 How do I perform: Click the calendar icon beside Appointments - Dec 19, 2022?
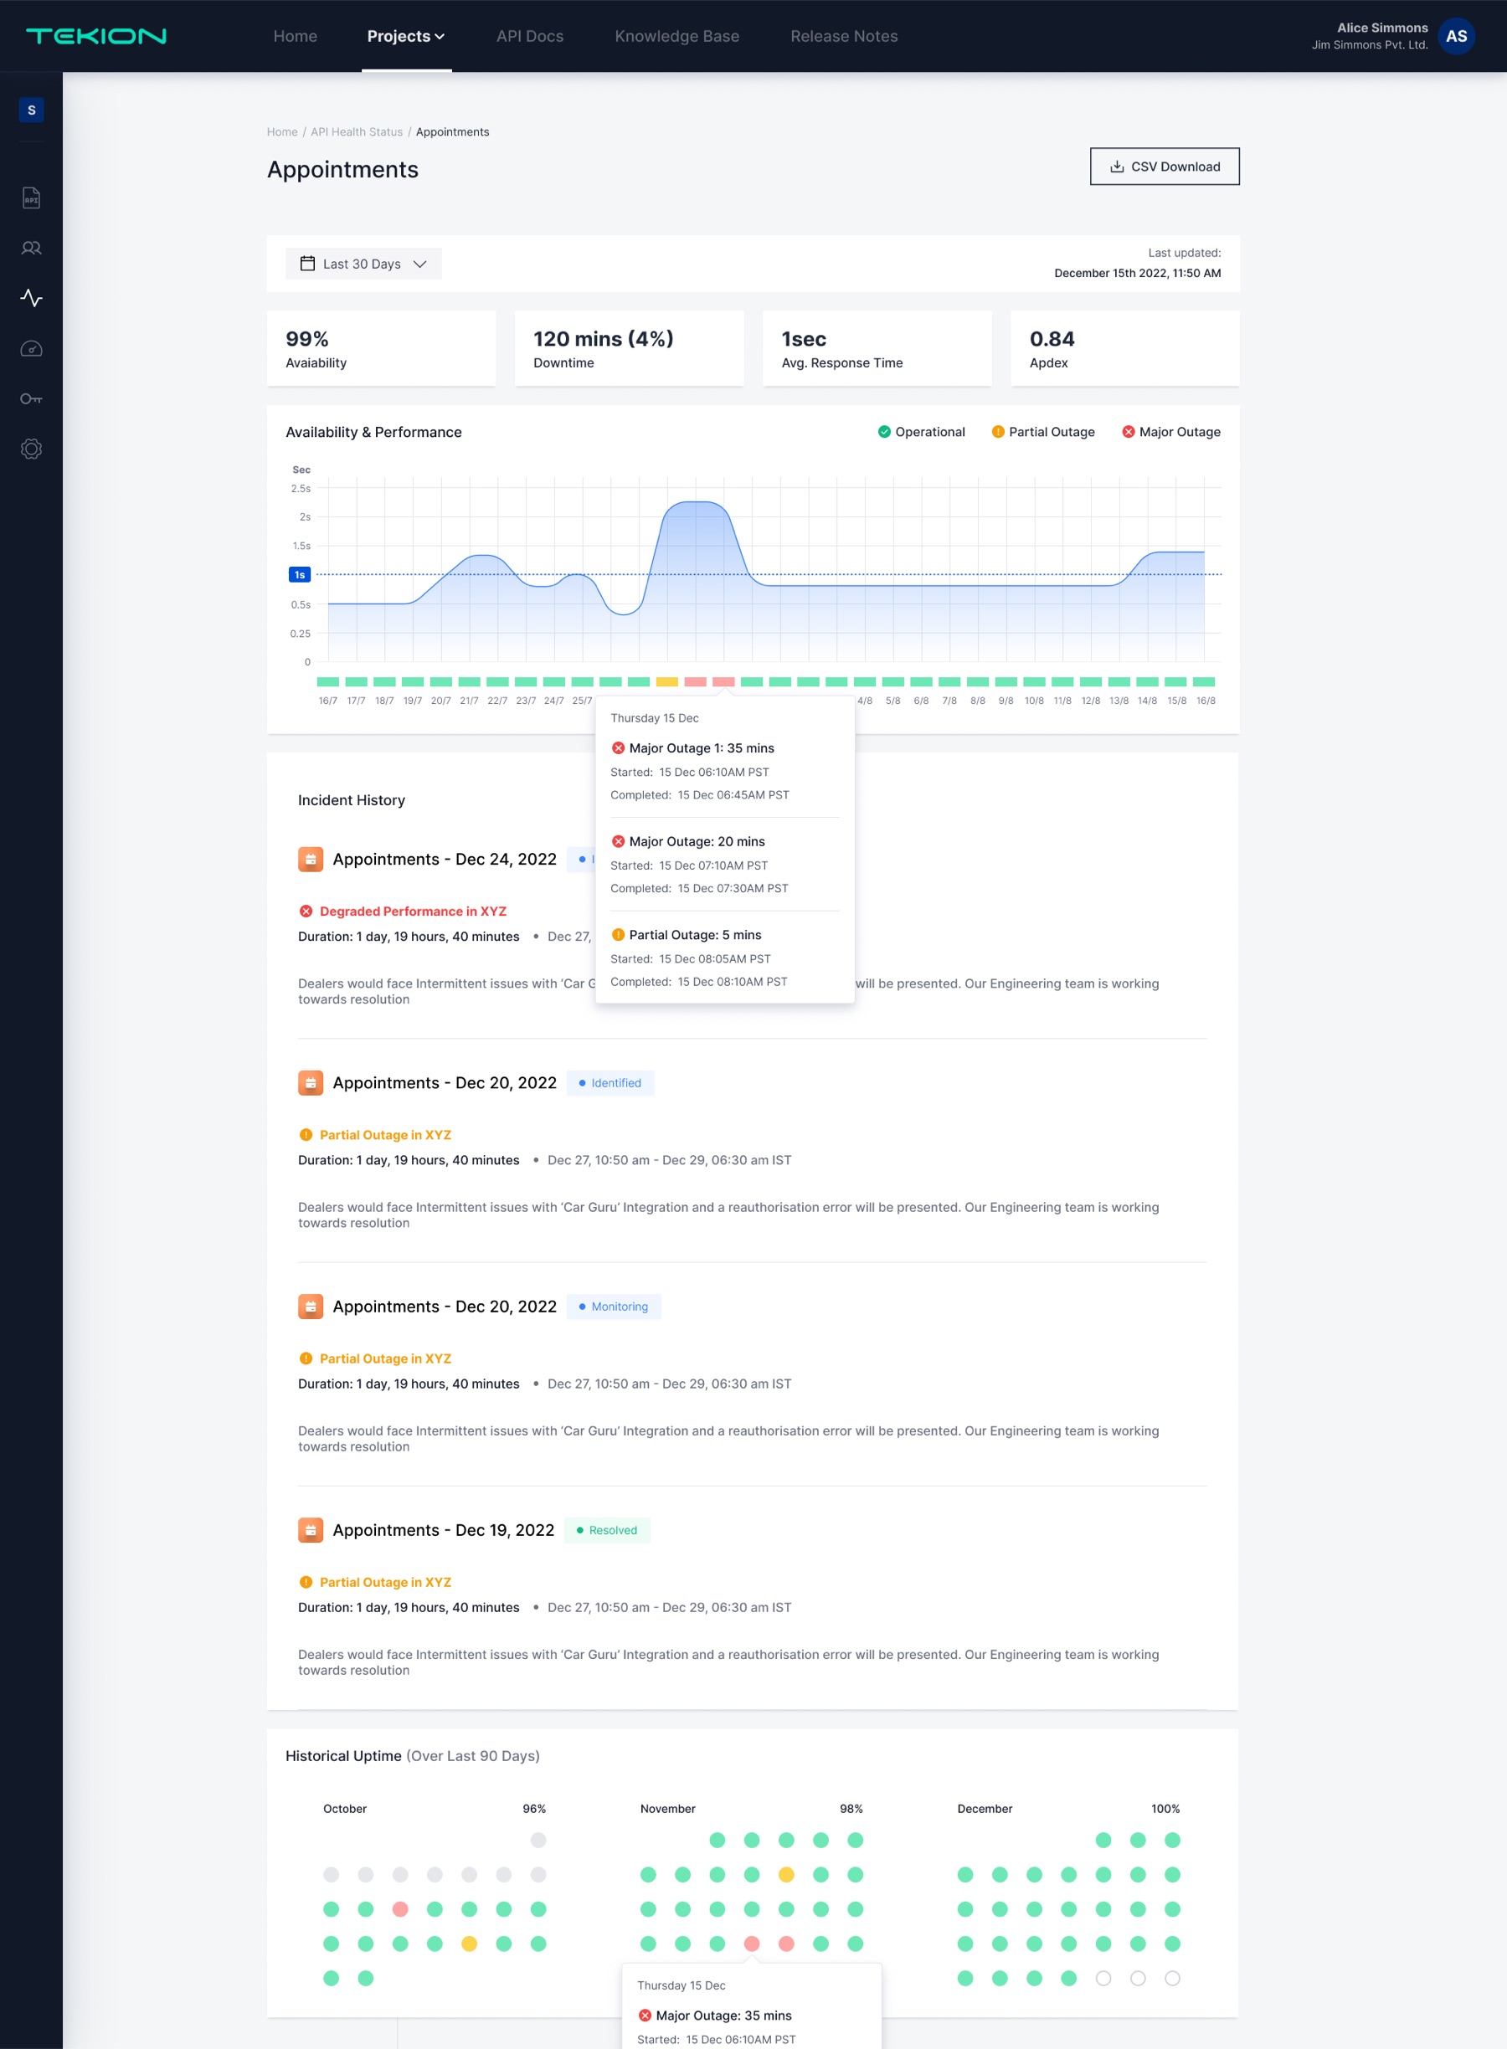pyautogui.click(x=310, y=1530)
